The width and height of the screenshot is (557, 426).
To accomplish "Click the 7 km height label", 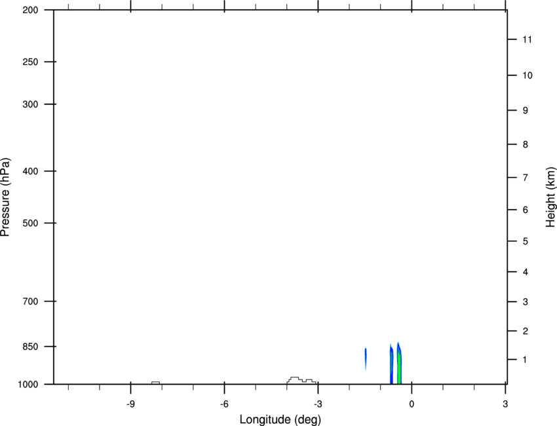I will click(x=526, y=178).
